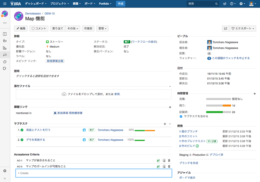Click the 参照 browse link
260x182 pixels.
tap(117, 94)
